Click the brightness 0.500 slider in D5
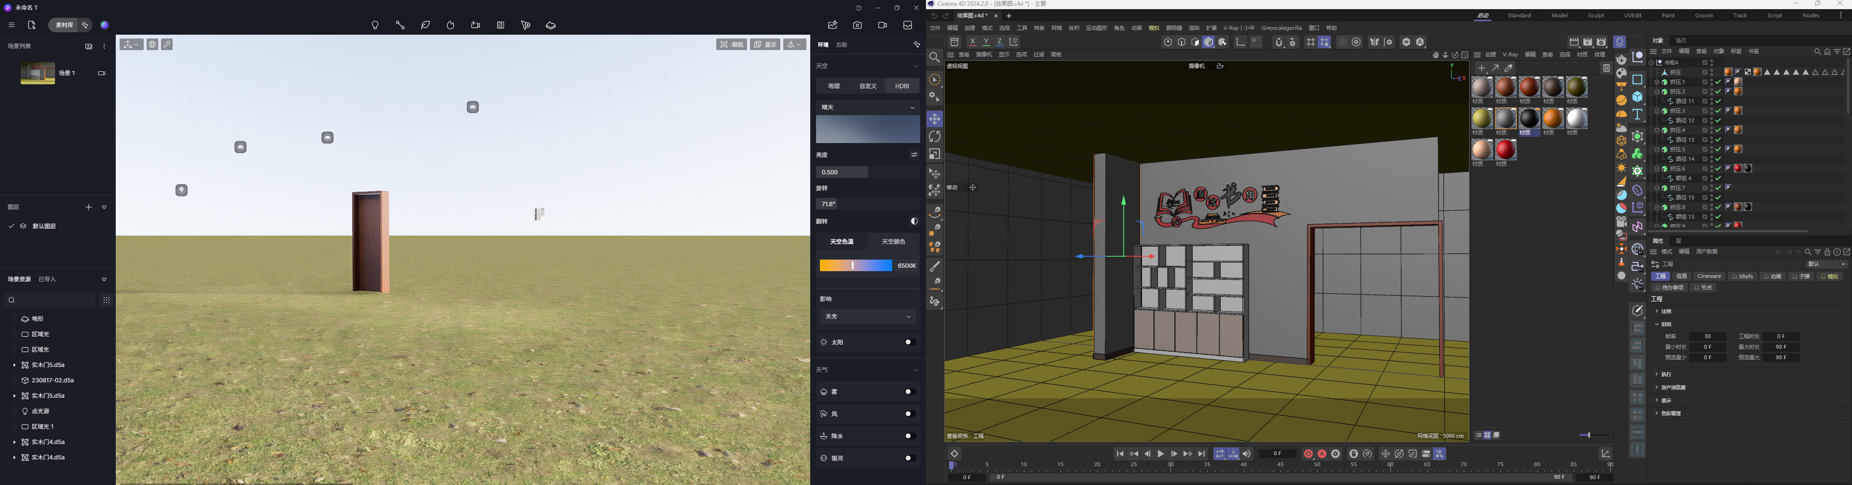The height and width of the screenshot is (485, 1852). tap(869, 172)
